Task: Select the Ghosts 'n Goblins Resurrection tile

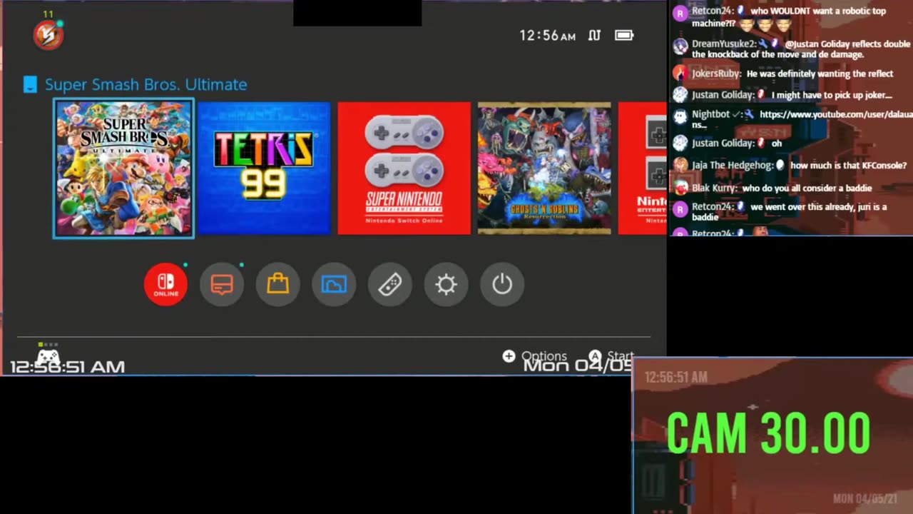Action: (544, 168)
